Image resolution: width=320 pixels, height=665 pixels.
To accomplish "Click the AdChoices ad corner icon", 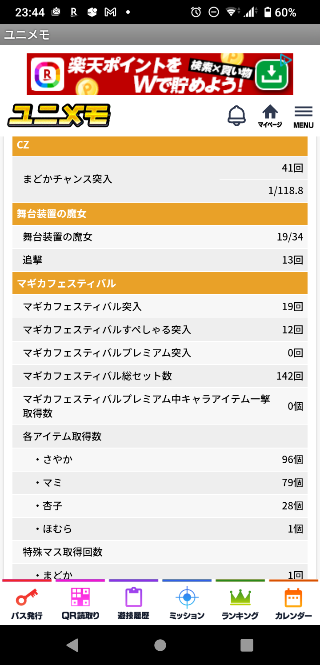I will (286, 59).
